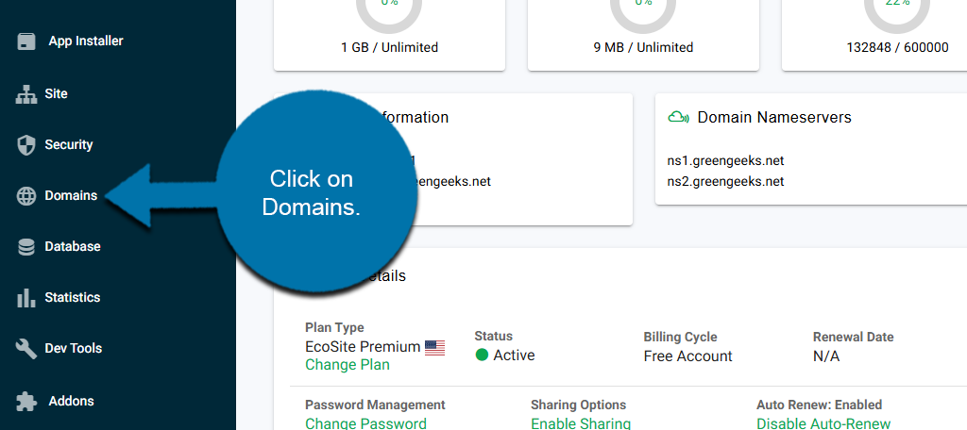Click the Change Password link
Viewport: 967px width, 430px height.
point(365,424)
